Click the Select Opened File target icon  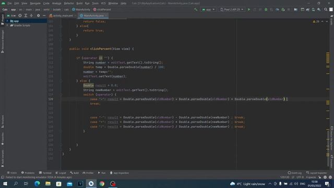20,16
